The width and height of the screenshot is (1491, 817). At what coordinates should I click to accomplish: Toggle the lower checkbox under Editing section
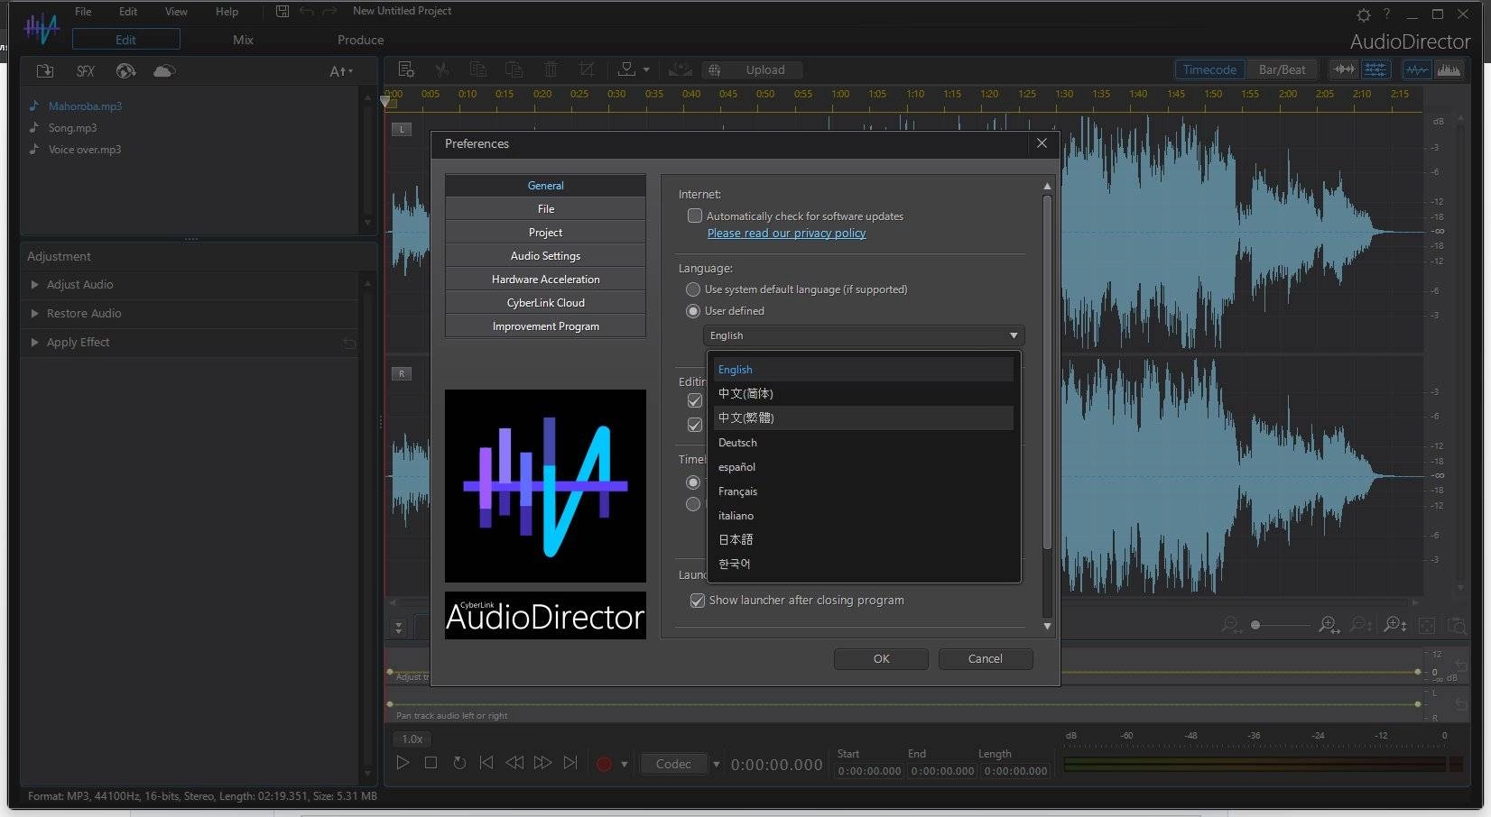pos(695,425)
